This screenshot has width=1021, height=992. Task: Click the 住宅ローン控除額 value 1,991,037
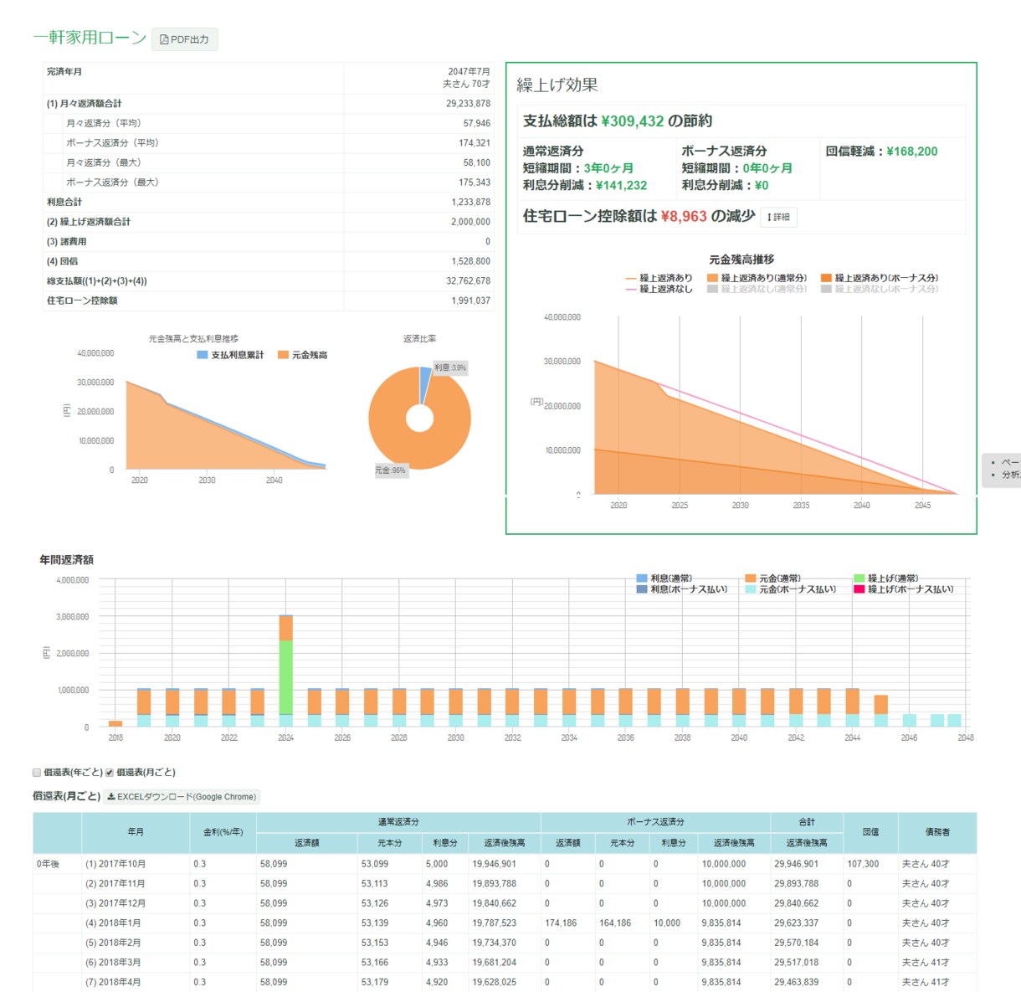tap(470, 301)
